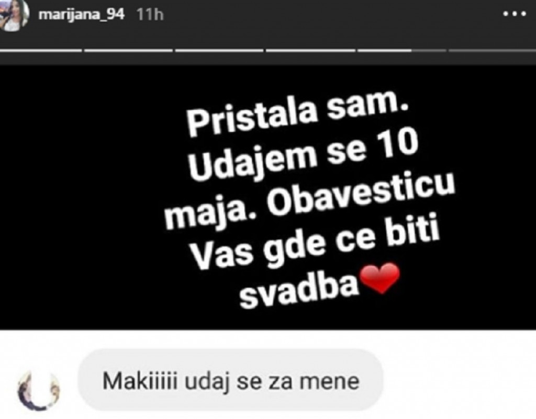Jump to the fourth story progress segment
Screen dimensions: 536x419
click(310, 51)
